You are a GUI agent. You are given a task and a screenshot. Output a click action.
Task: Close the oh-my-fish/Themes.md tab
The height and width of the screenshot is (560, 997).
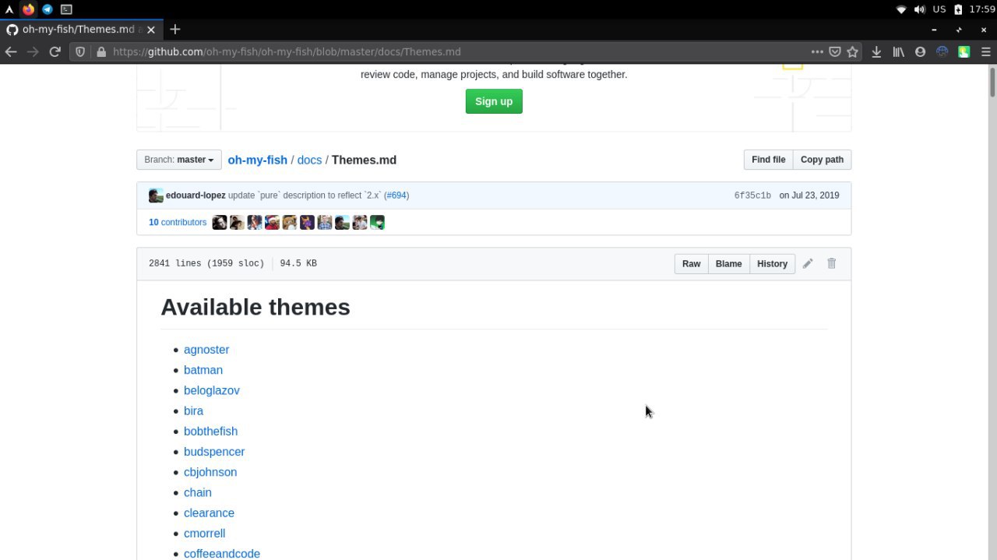click(151, 30)
